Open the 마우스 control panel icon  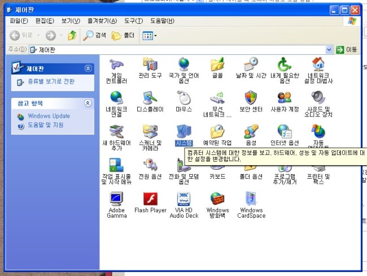click(x=183, y=98)
